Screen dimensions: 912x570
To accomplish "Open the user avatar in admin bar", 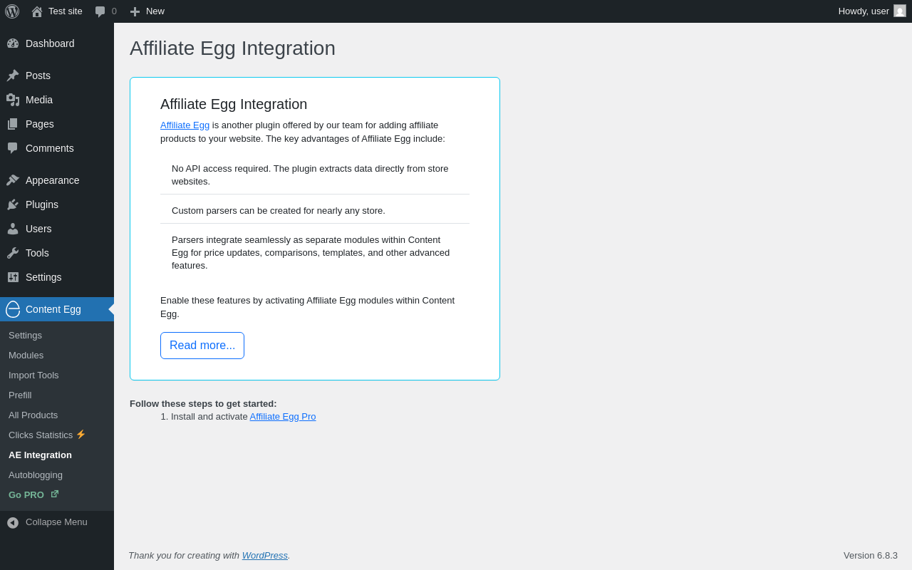I will [x=900, y=11].
